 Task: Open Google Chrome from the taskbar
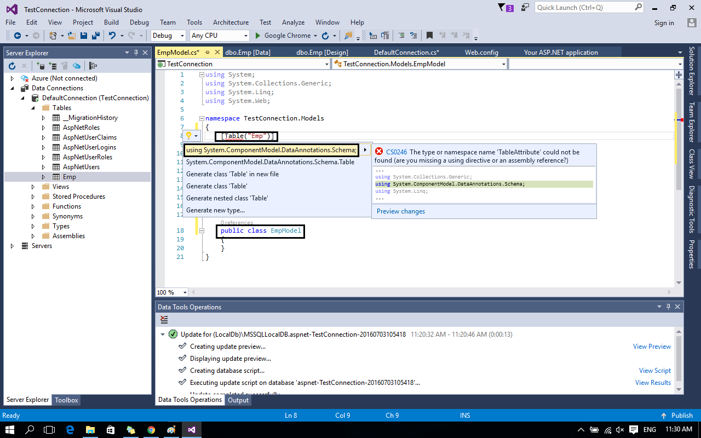click(151, 430)
